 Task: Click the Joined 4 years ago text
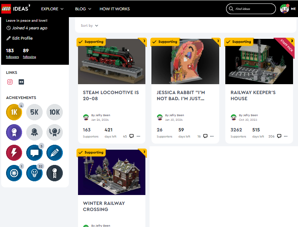pyautogui.click(x=27, y=28)
